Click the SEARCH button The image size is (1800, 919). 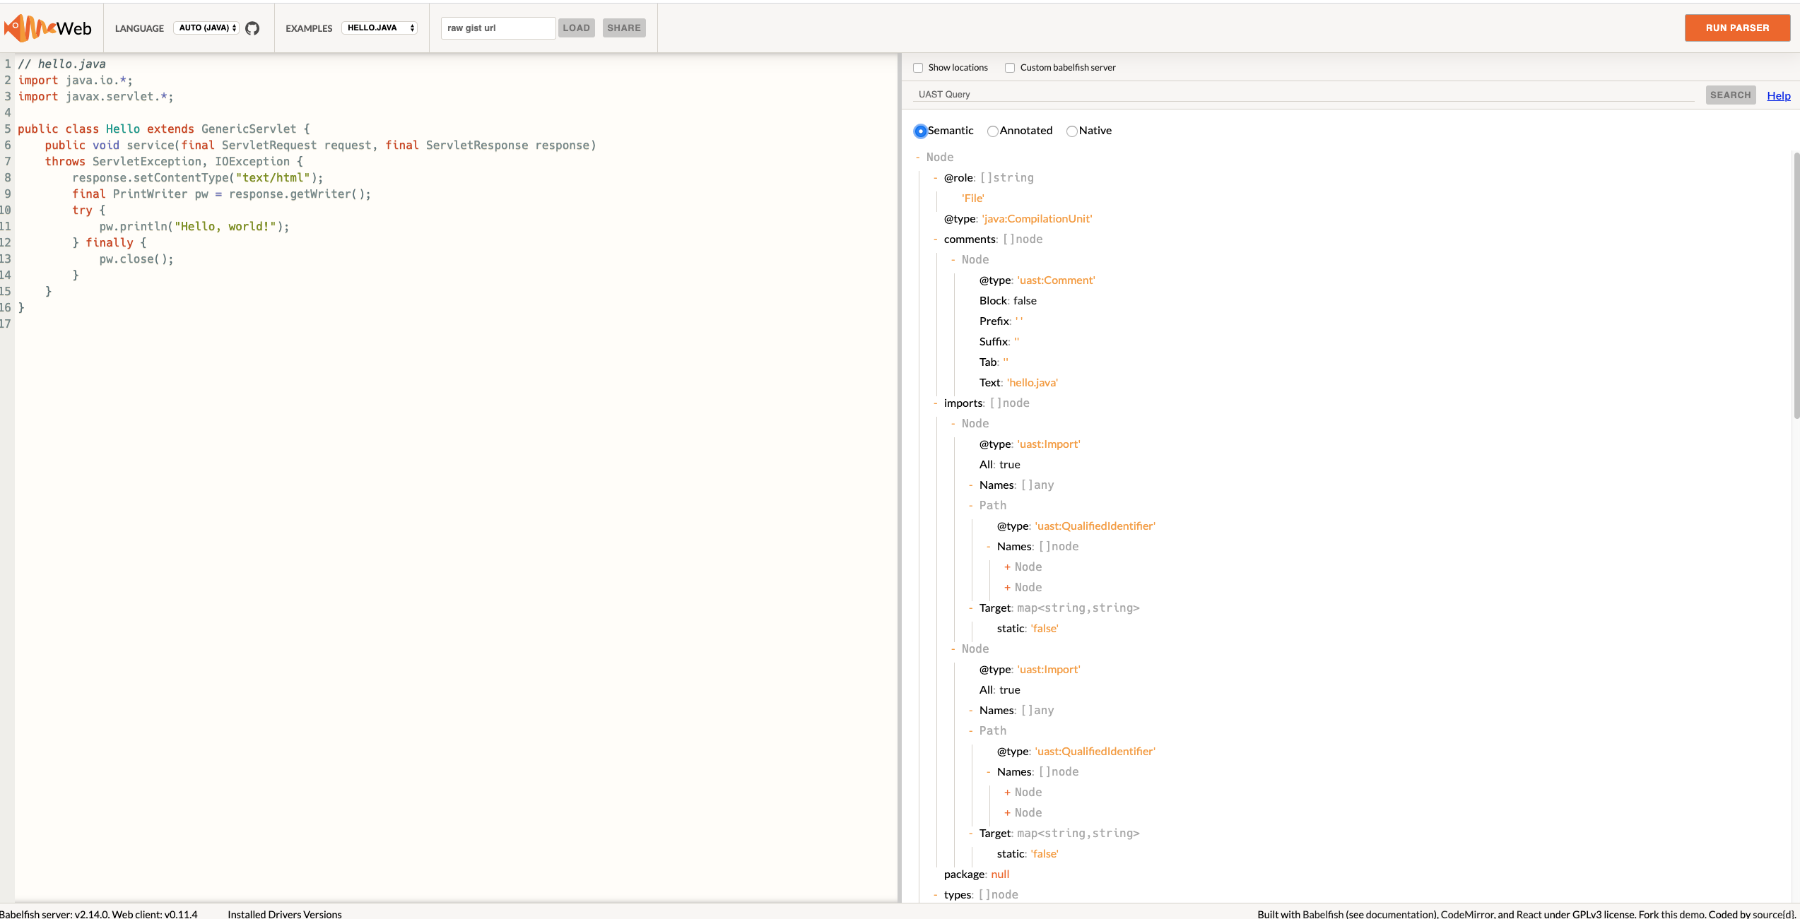pos(1730,95)
